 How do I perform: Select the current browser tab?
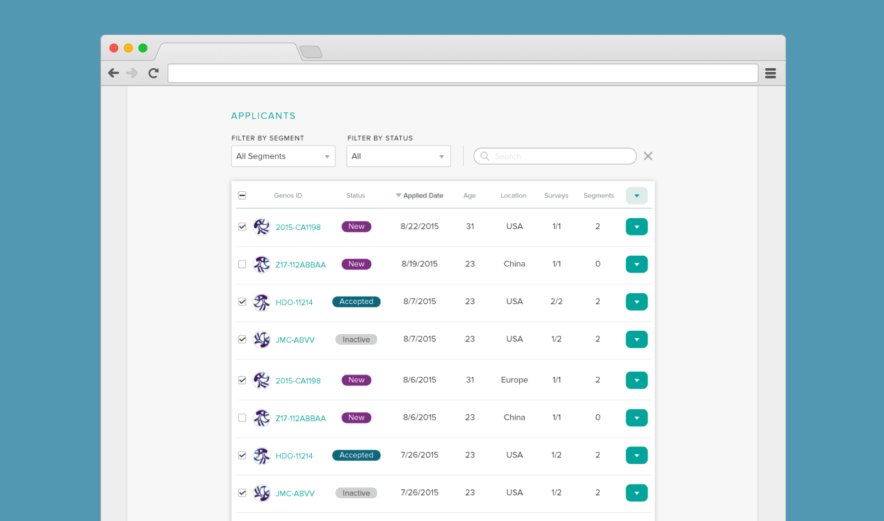coord(228,51)
